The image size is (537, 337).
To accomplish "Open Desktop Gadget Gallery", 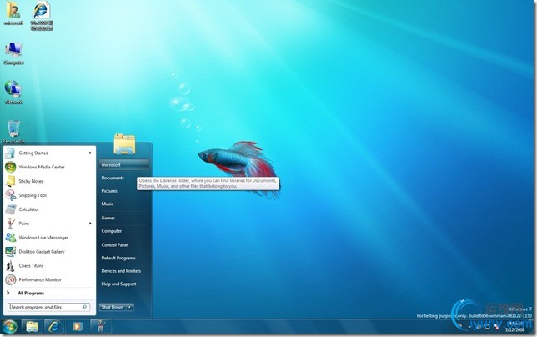I will click(50, 251).
